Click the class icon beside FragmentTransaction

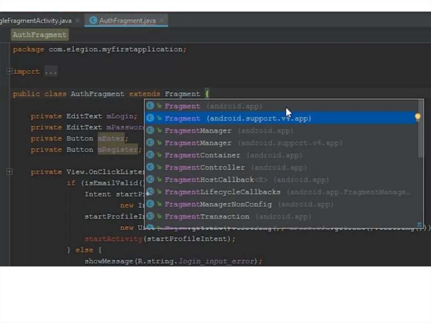[150, 216]
